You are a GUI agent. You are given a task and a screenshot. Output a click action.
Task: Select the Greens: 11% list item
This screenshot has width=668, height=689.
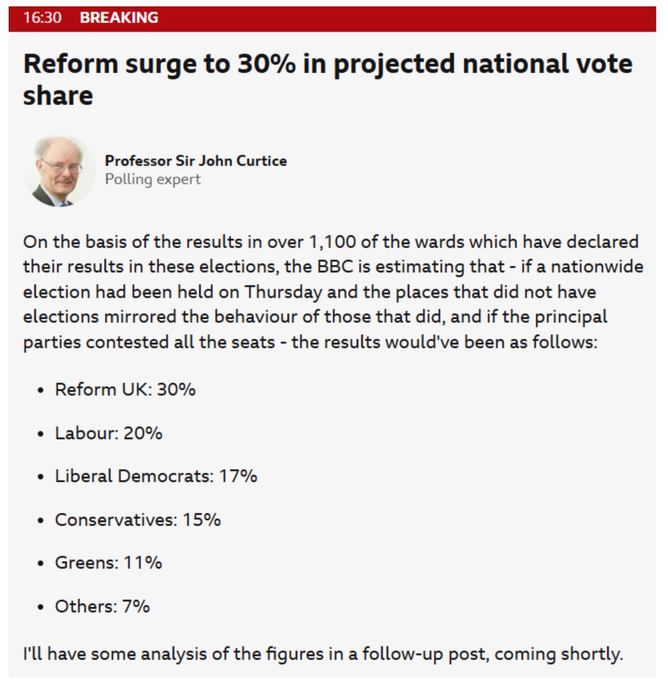108,563
